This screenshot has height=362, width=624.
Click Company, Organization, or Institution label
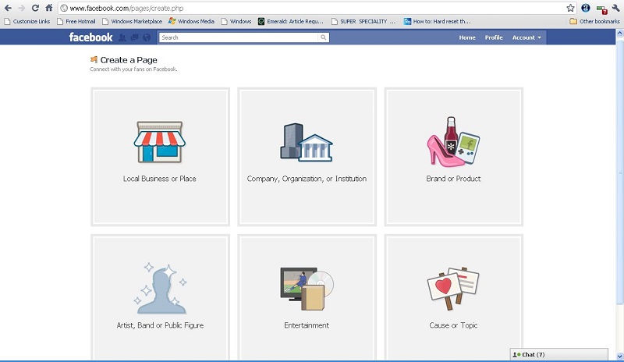[x=307, y=179]
